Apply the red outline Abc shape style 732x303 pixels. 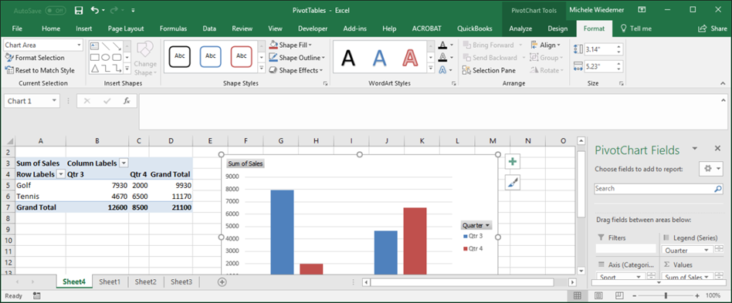click(x=242, y=56)
